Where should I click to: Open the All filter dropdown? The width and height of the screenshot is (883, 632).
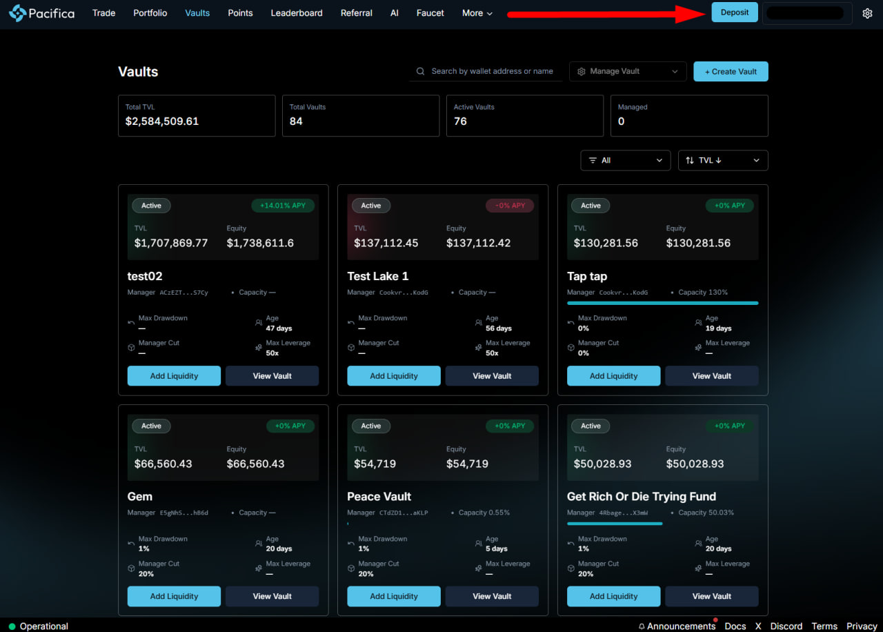click(626, 160)
